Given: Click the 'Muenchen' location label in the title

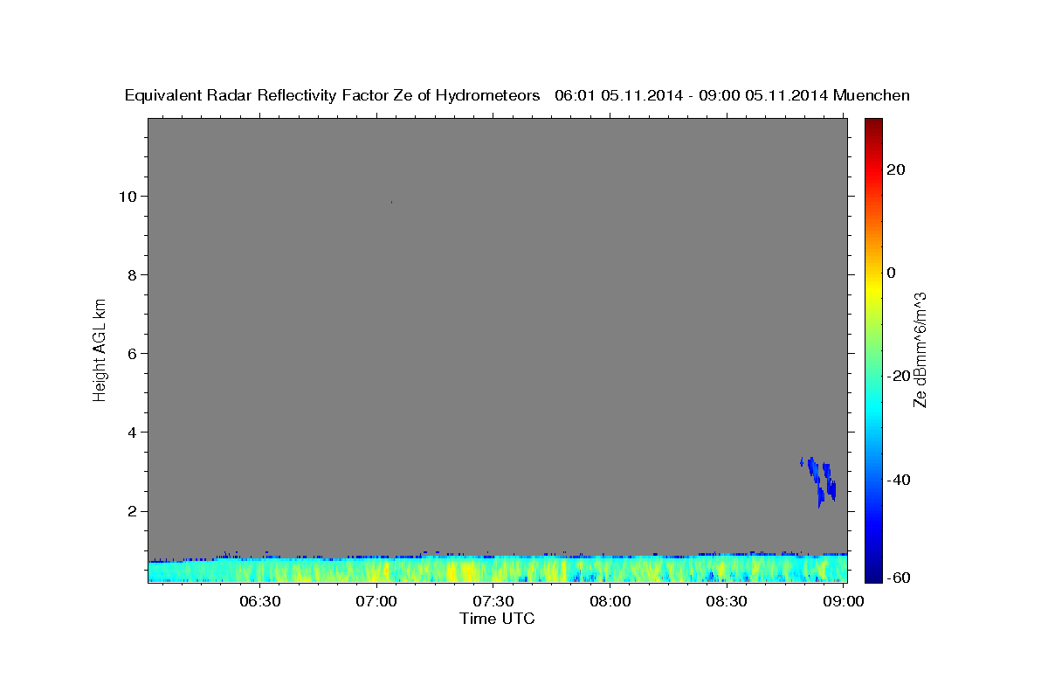Looking at the screenshot, I should click(872, 95).
